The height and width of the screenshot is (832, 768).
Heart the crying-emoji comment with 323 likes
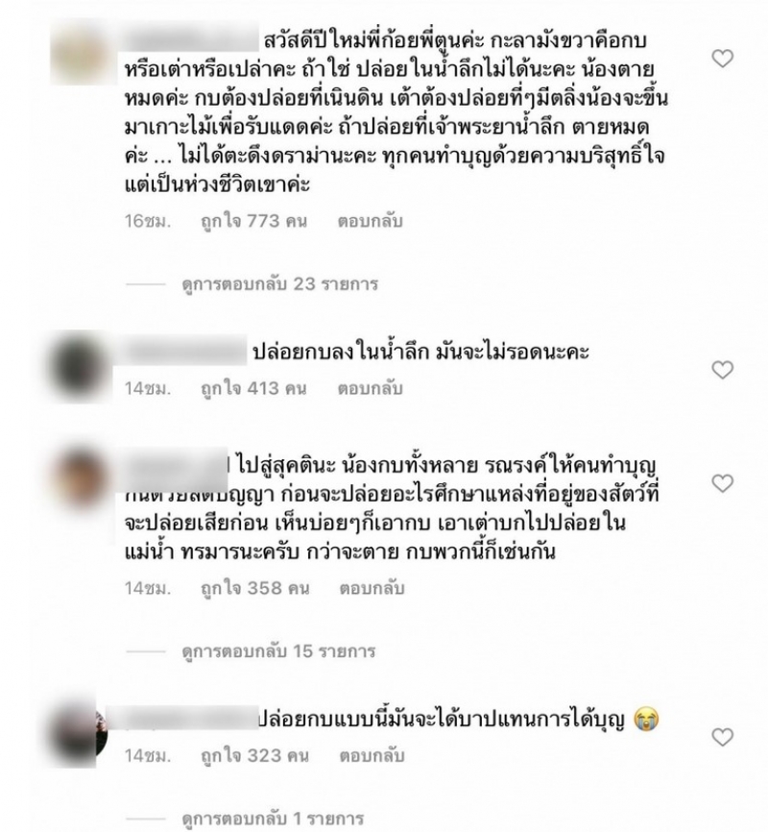click(722, 737)
